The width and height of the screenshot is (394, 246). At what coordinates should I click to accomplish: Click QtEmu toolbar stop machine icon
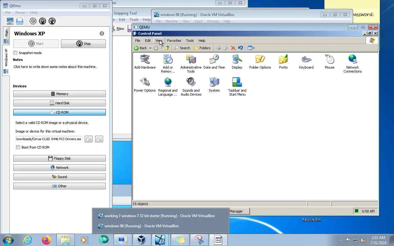click(42, 21)
